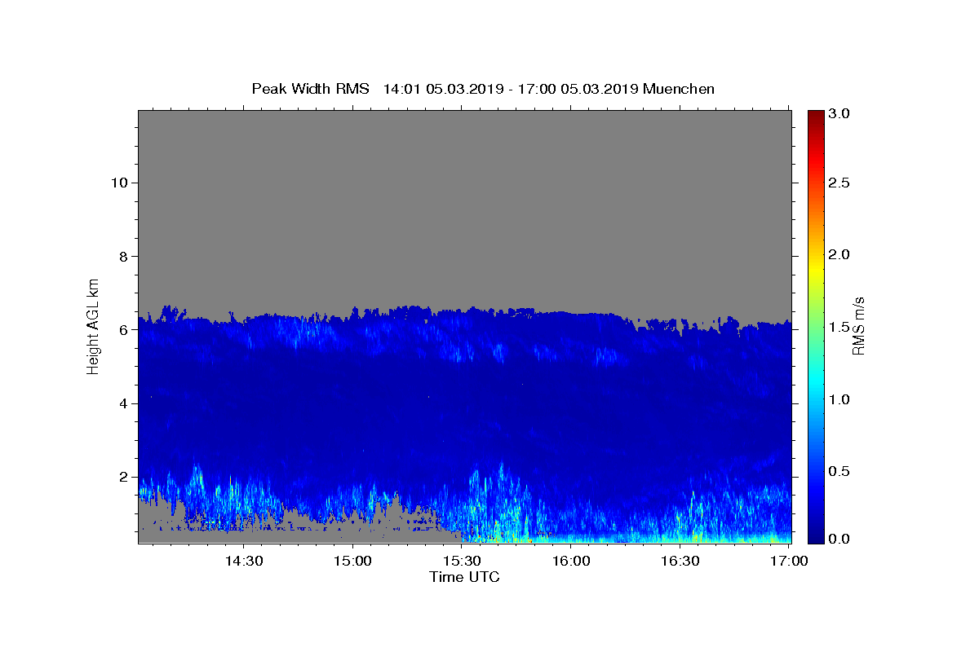Click the 'RMS m/s' colorbar label
Image resolution: width=979 pixels, height=652 pixels.
[x=858, y=326]
